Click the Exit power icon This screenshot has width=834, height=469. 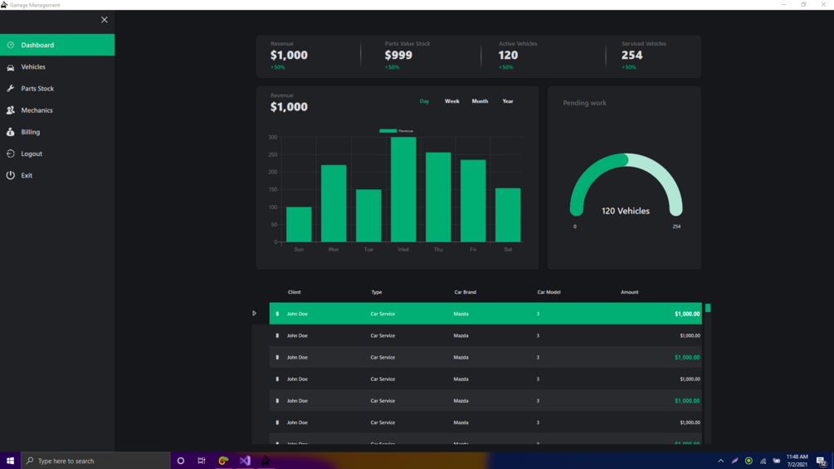point(11,175)
